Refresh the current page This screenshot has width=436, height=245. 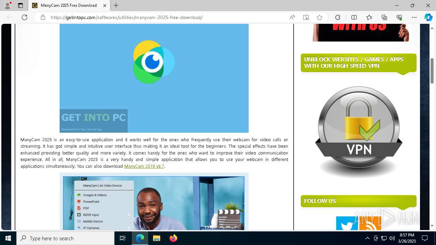(25, 17)
